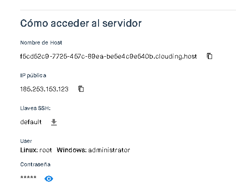Image resolution: width=236 pixels, height=193 pixels.
Task: Click the divider line above the heading
Action: (128, 10)
